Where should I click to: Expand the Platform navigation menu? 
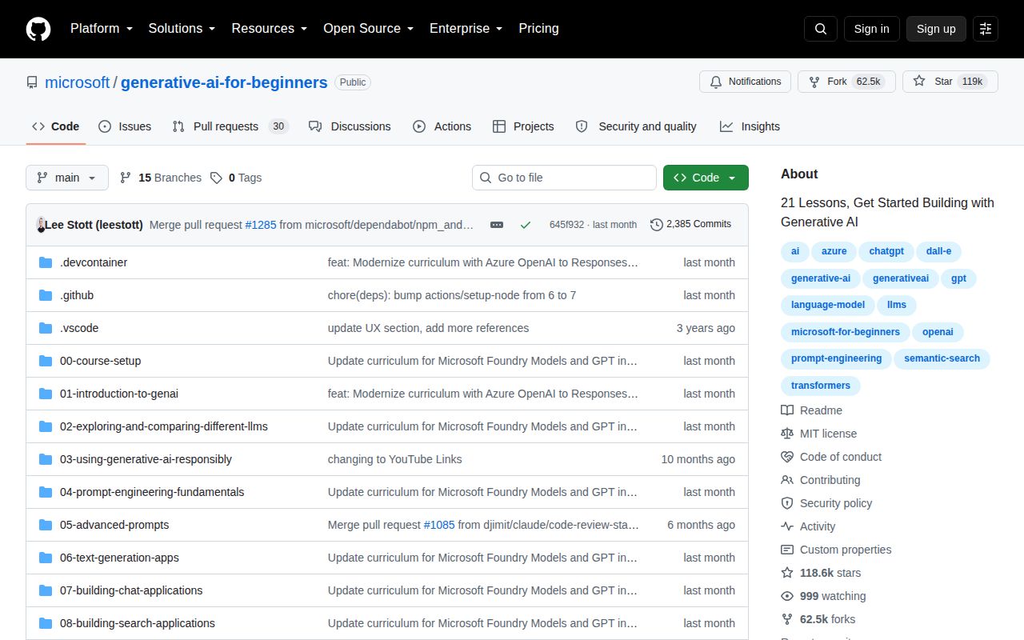(x=102, y=29)
